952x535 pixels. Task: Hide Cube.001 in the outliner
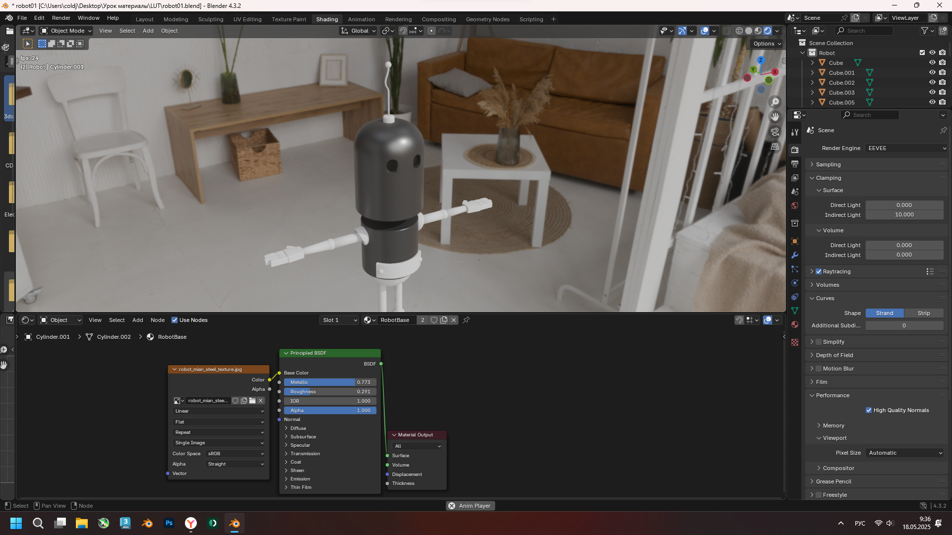[x=932, y=72]
